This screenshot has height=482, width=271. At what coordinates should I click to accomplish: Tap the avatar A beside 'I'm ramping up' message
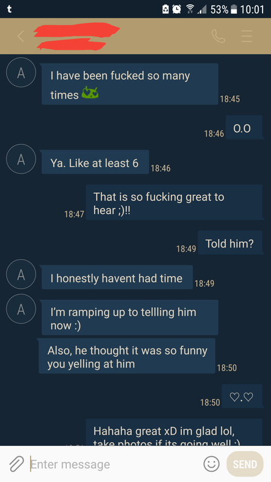coord(21,309)
